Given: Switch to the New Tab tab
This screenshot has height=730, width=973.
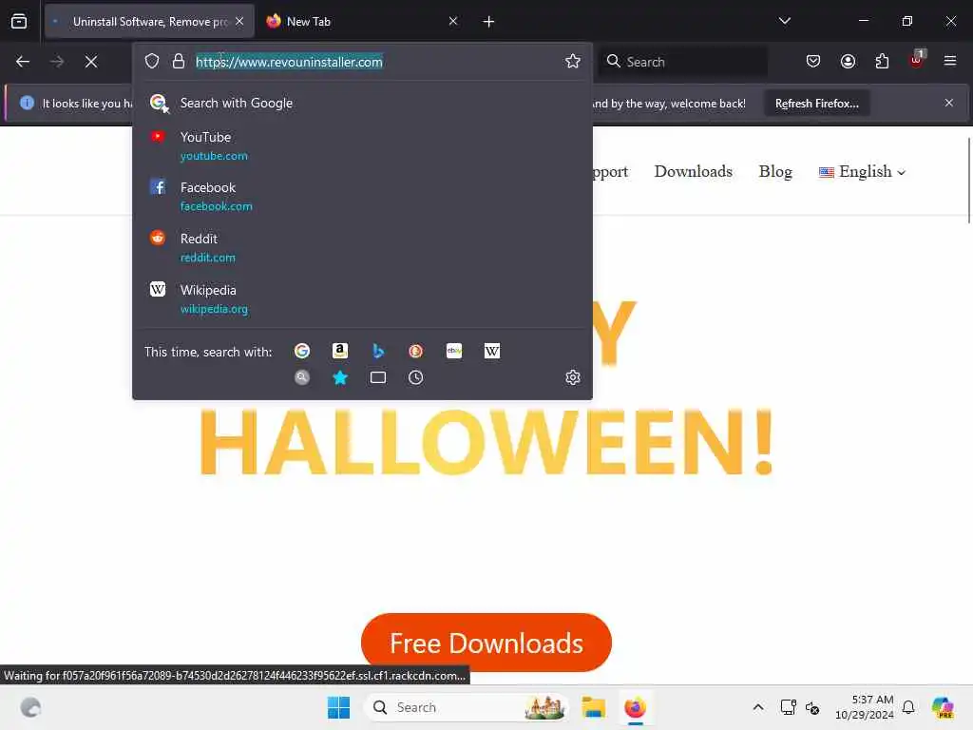Looking at the screenshot, I should click(x=362, y=22).
